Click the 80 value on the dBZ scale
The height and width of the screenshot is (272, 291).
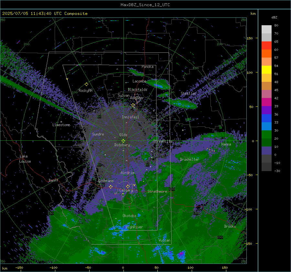[276, 26]
